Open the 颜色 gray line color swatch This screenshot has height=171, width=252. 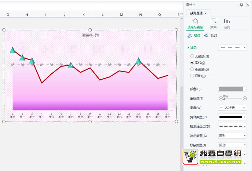coord(232,89)
